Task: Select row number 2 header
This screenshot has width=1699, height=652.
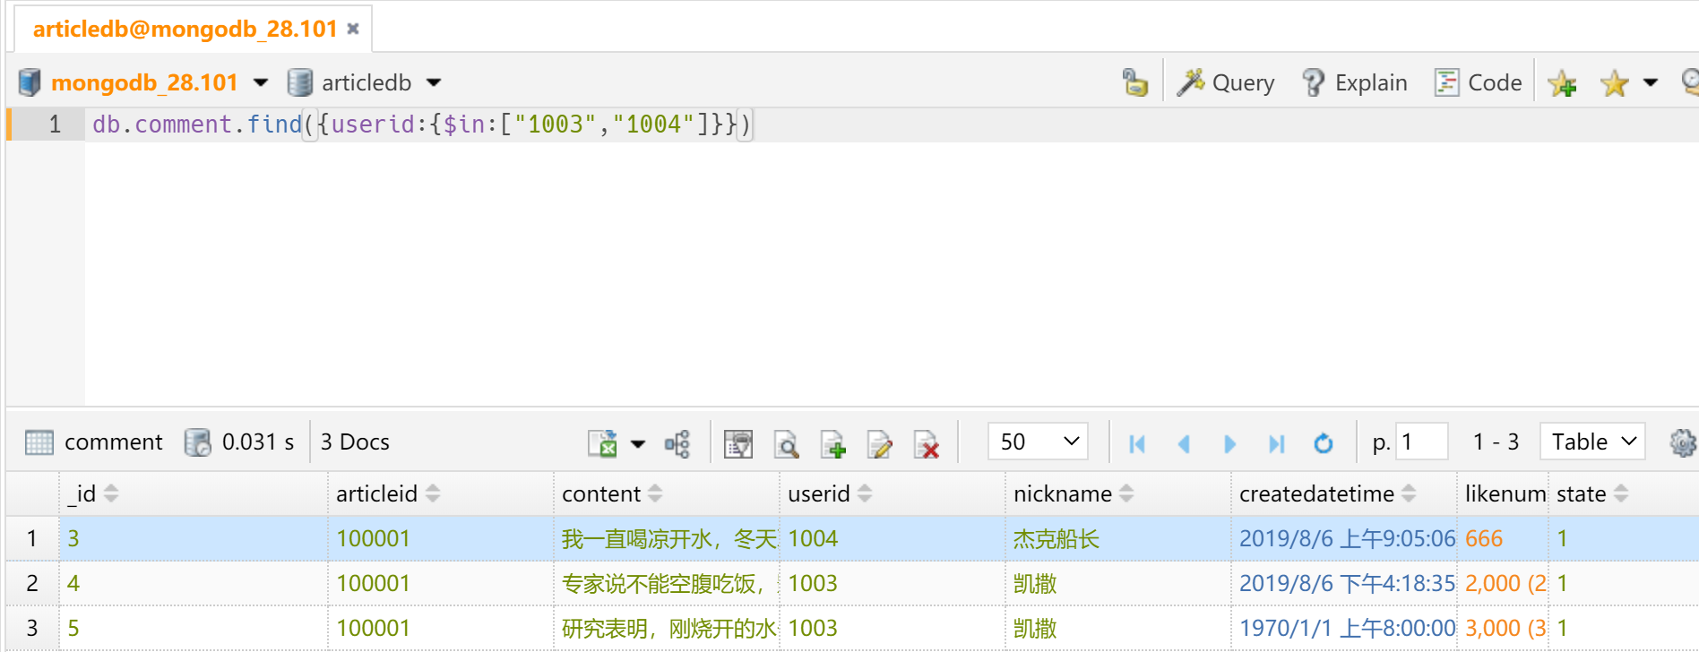Action: pyautogui.click(x=32, y=583)
